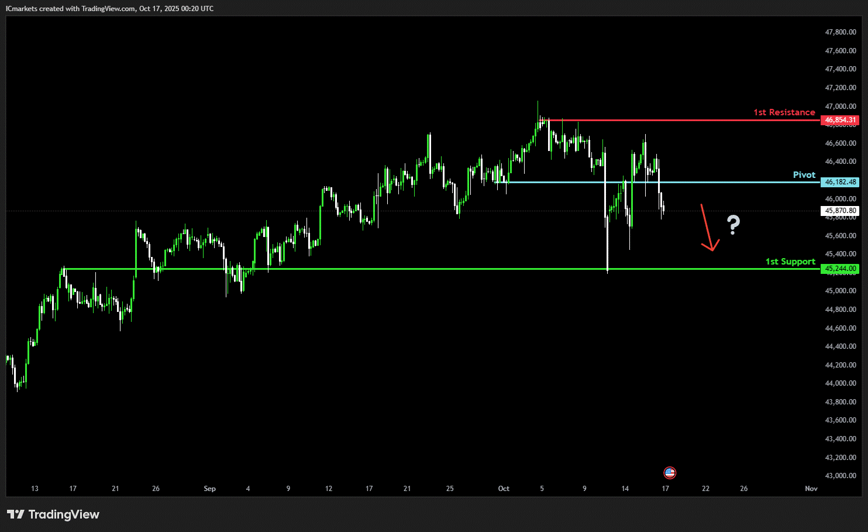
Task: Click the US flag economic event icon
Action: pyautogui.click(x=670, y=473)
